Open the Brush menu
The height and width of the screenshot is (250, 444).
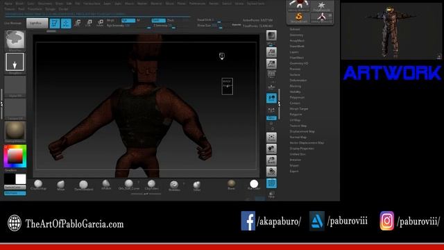pos(19,3)
